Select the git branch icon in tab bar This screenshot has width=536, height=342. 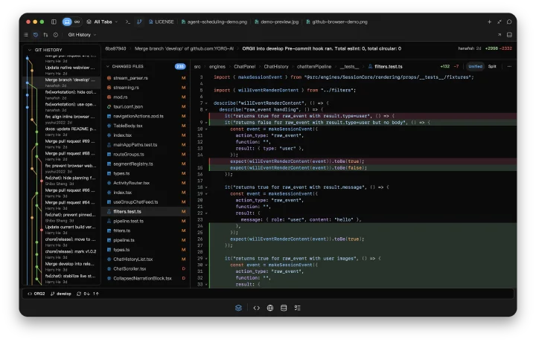(139, 22)
